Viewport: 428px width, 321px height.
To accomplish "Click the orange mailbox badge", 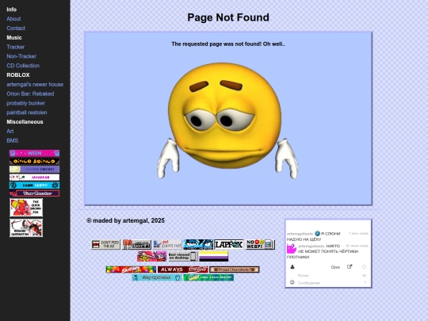I will coord(136,245).
